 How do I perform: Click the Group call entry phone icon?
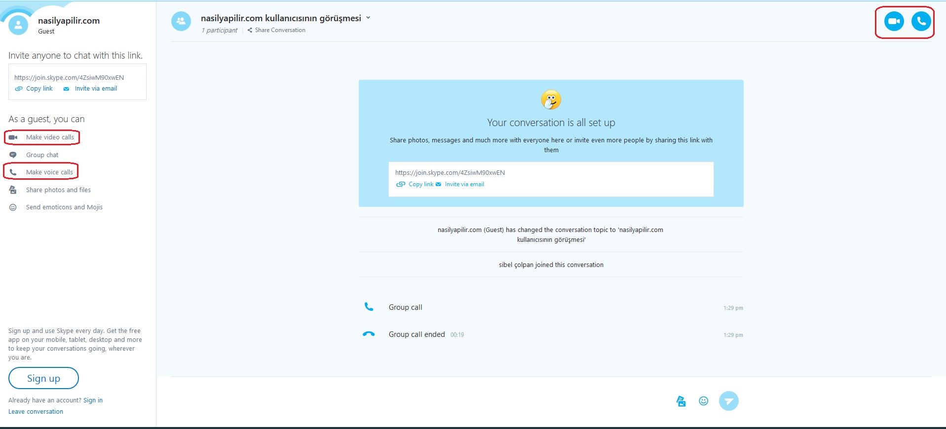click(x=369, y=307)
